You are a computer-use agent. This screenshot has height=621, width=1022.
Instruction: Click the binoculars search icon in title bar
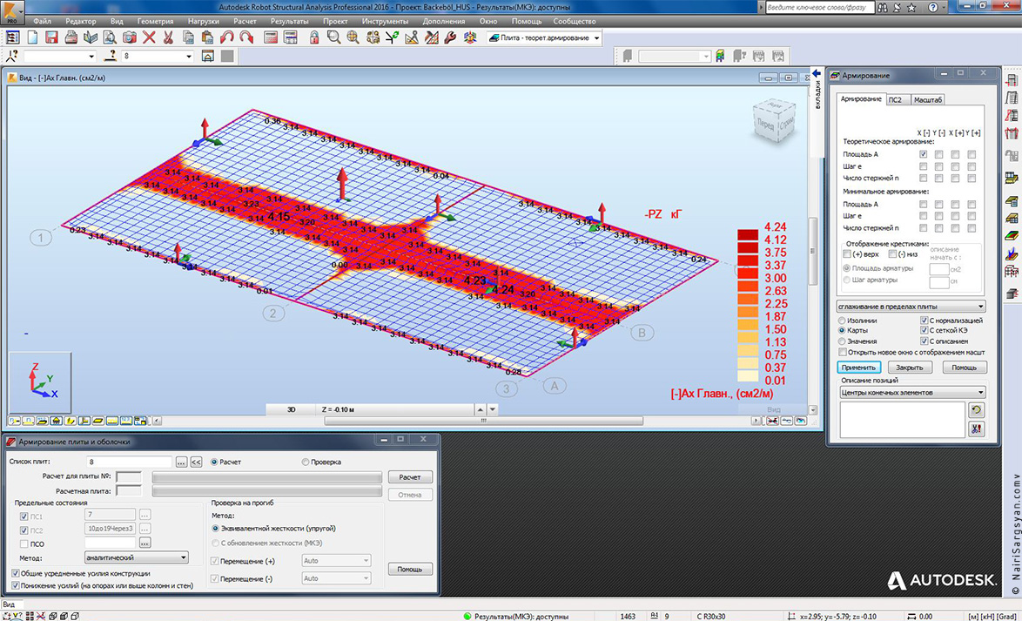pyautogui.click(x=881, y=7)
